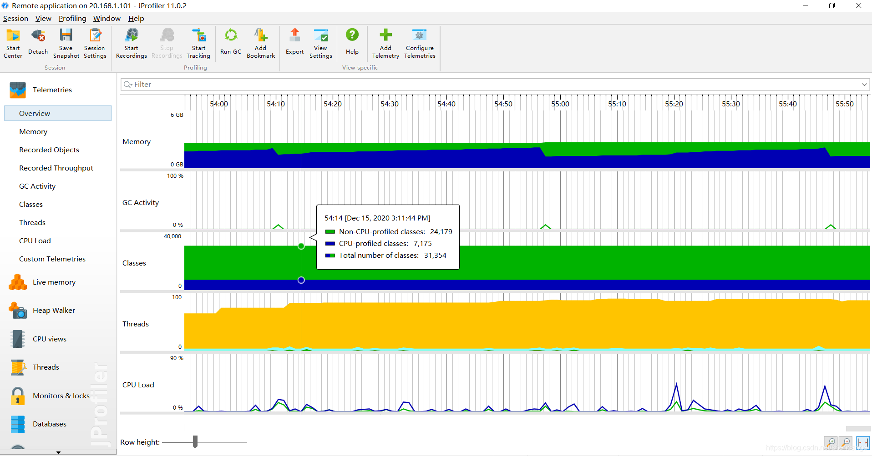Image resolution: width=872 pixels, height=456 pixels.
Task: Start Tracking in the Profiling group
Action: pyautogui.click(x=198, y=43)
